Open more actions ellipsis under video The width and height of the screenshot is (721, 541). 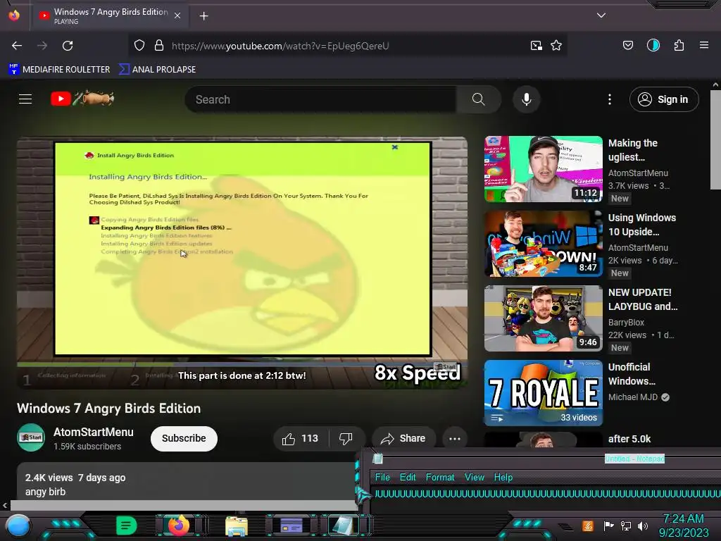pyautogui.click(x=455, y=438)
